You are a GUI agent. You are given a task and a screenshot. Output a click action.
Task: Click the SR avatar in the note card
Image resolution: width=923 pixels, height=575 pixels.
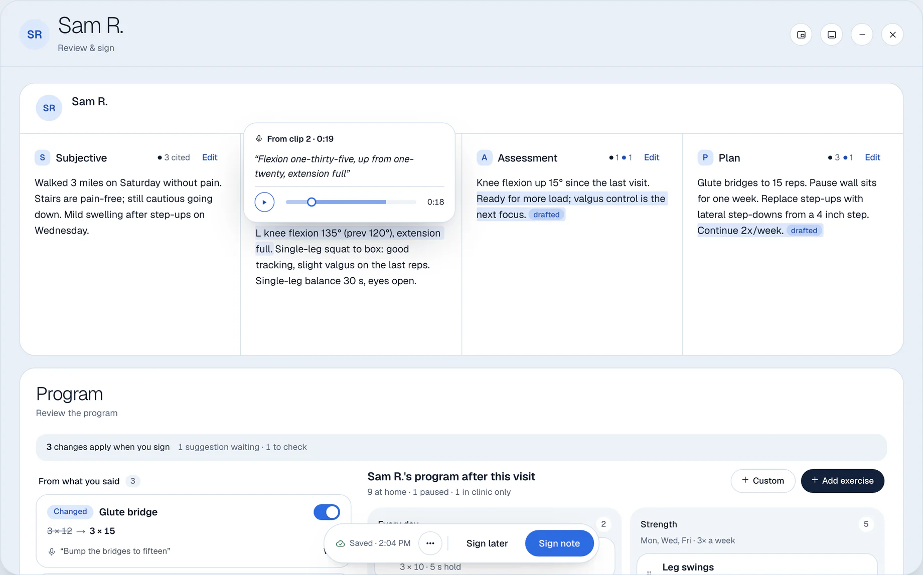coord(49,108)
